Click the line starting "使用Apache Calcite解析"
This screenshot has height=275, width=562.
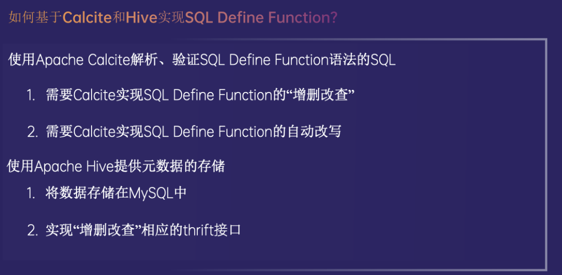[x=202, y=60]
